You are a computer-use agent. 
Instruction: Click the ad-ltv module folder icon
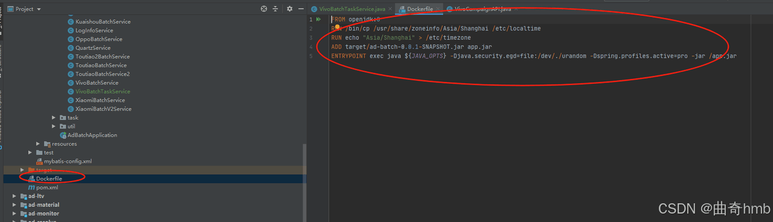23,196
